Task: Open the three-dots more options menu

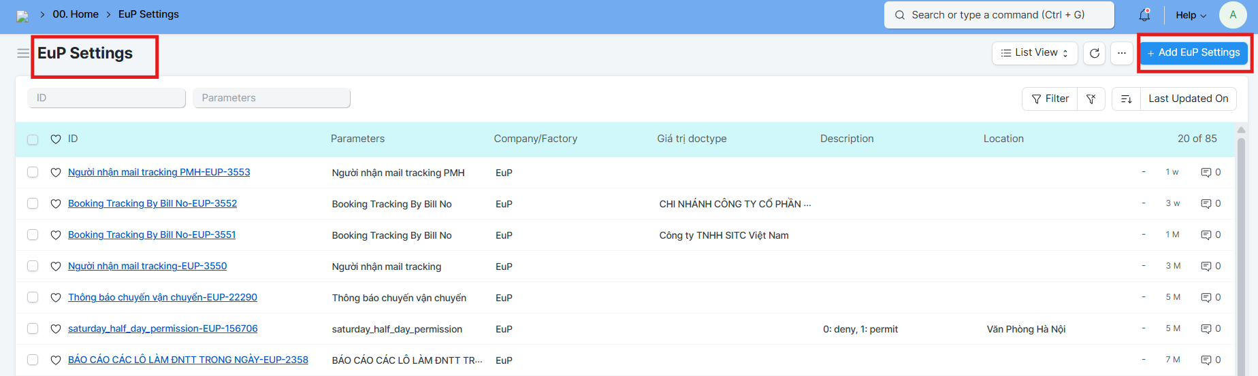Action: 1122,53
